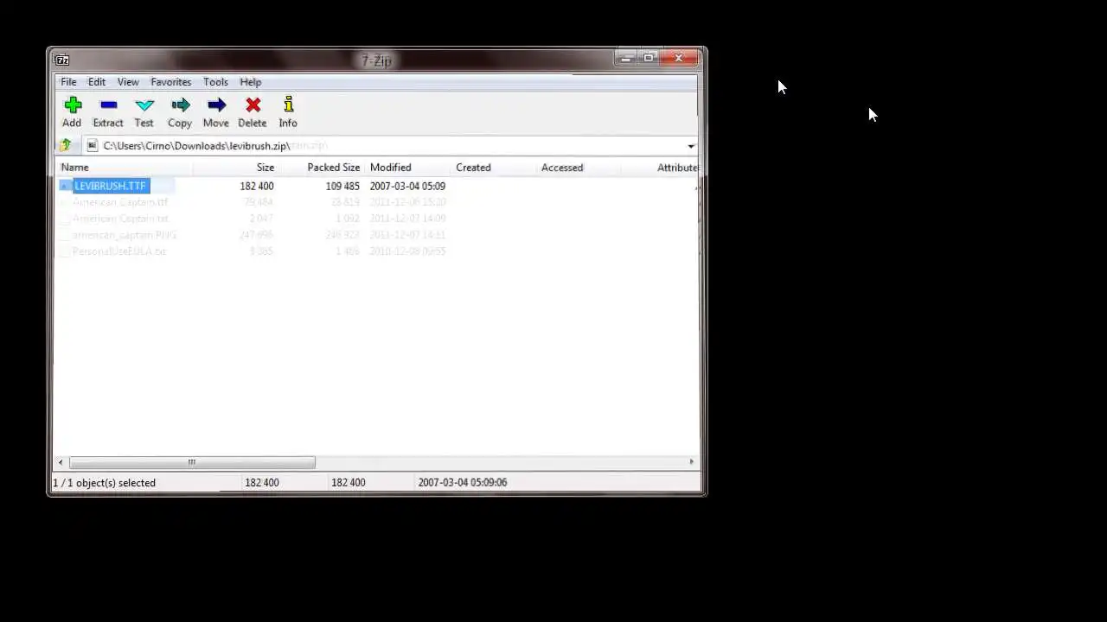
Task: Click the scrollbar left arrow
Action: [x=61, y=462]
